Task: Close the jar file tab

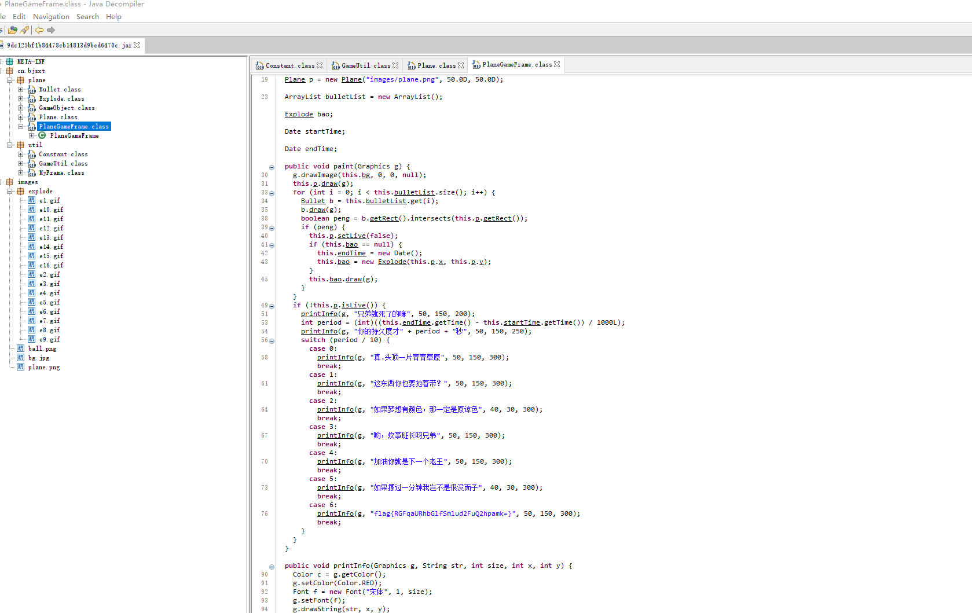Action: click(x=137, y=45)
